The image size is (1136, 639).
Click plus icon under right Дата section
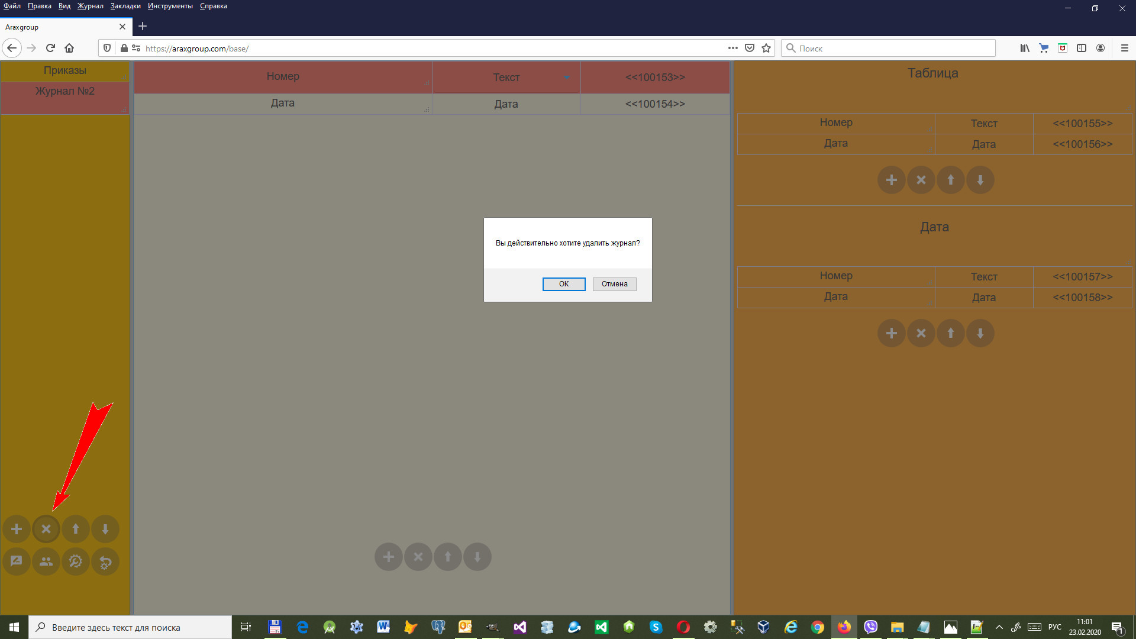pyautogui.click(x=891, y=333)
